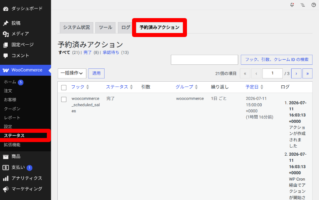Click the フック column header link
The image size is (319, 200).
click(78, 87)
